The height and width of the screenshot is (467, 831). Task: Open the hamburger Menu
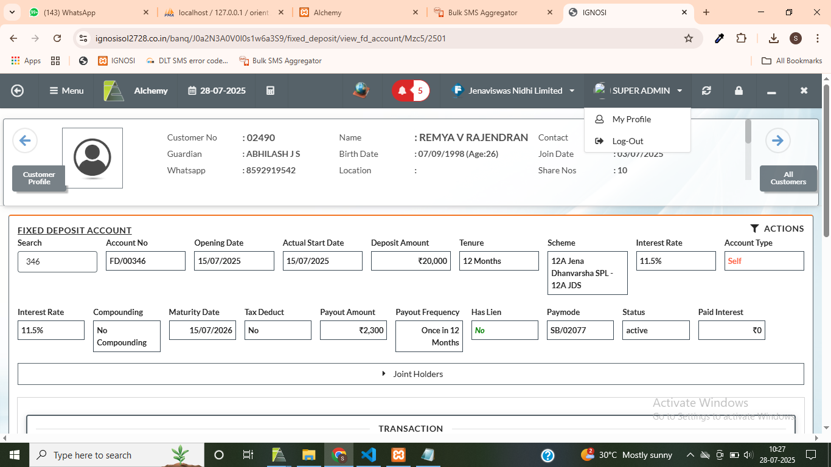[x=66, y=91]
